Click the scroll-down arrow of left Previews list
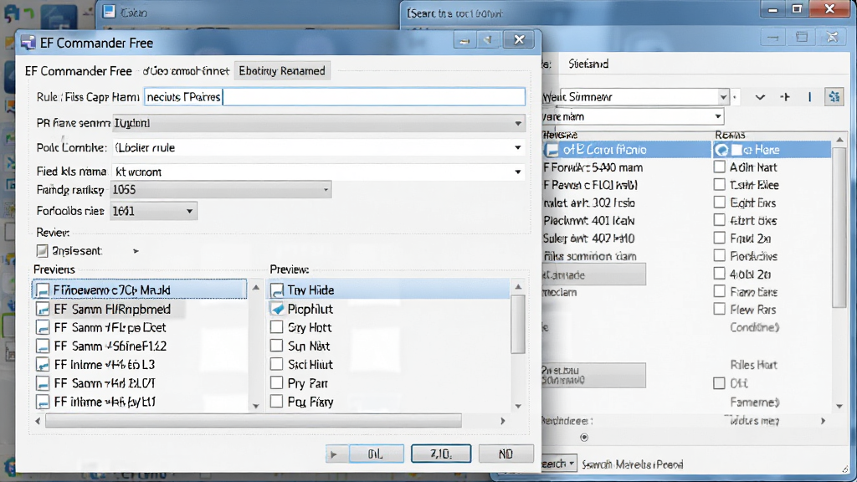 click(x=255, y=406)
